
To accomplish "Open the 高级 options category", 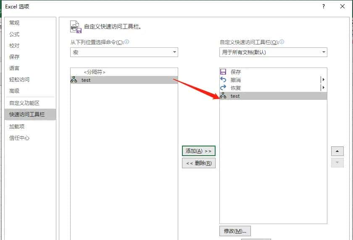I will click(30, 91).
